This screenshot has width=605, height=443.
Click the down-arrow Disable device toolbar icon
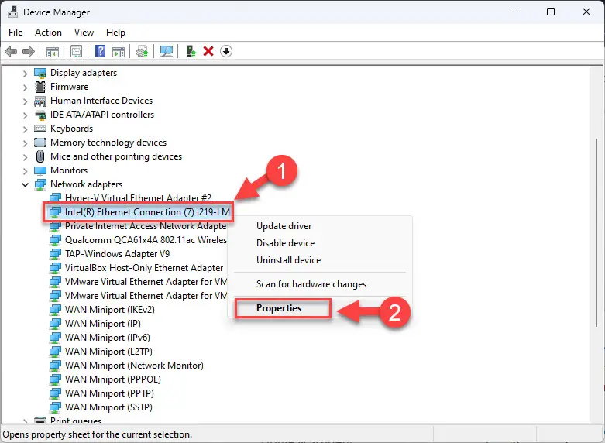tap(226, 51)
